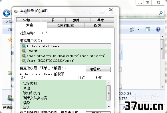Close the 本地磁盘 (C:) 属性 dialog
This screenshot has width=167, height=113.
(111, 9)
